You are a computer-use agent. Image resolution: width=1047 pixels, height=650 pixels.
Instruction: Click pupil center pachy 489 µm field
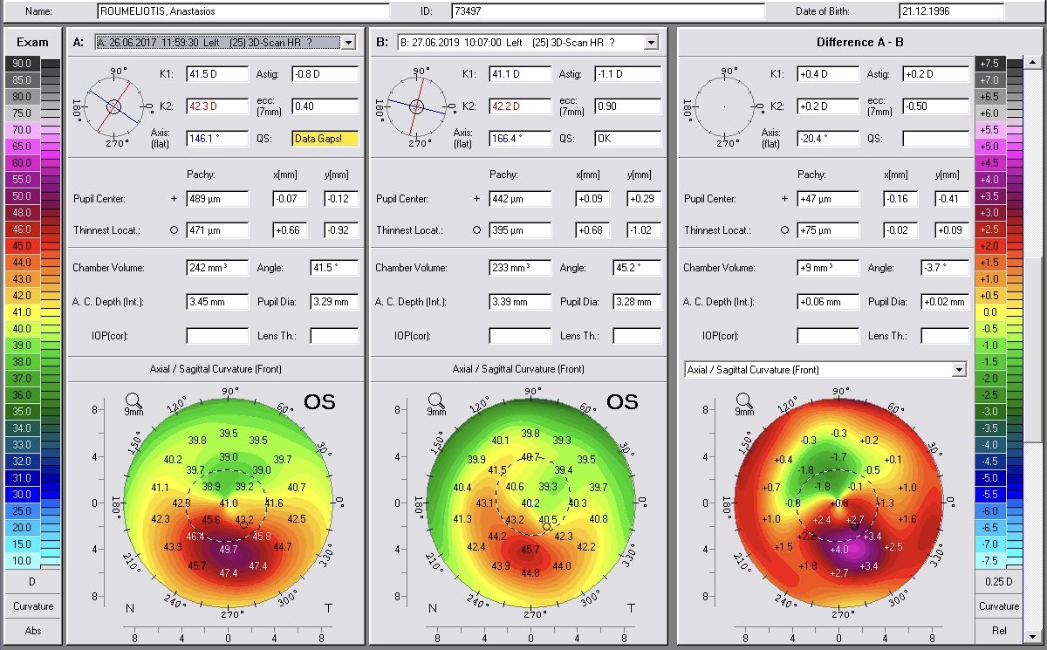[x=217, y=199]
